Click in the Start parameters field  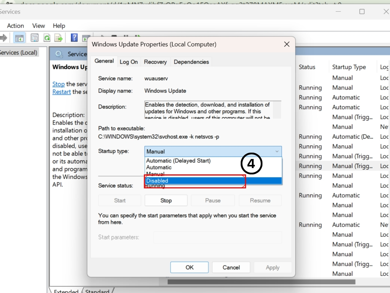(218, 237)
